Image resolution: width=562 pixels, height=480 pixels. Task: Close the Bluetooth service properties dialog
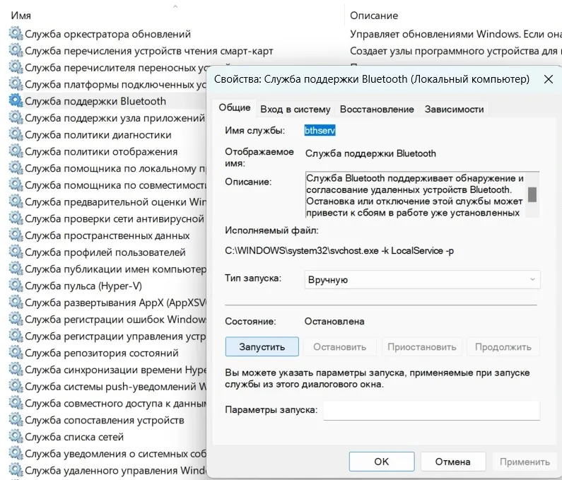[x=549, y=79]
